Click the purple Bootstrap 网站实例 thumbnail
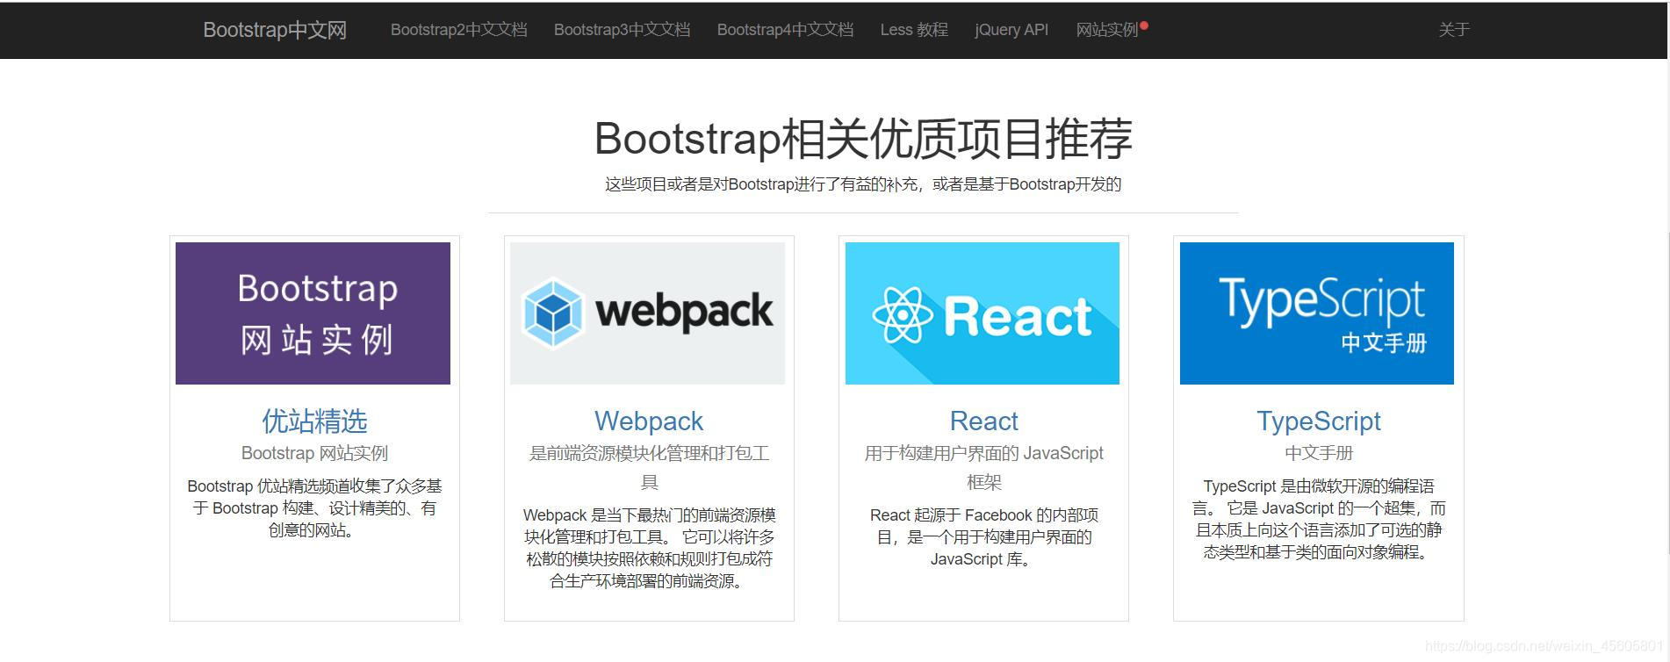 [x=313, y=313]
